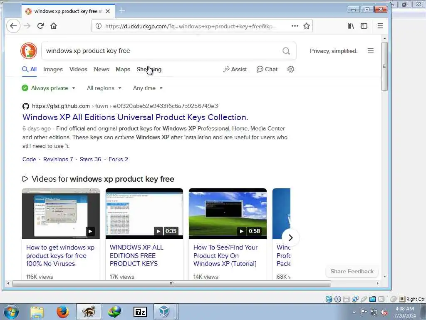
Task: Open VirtualBox from the taskbar
Action: [164, 312]
